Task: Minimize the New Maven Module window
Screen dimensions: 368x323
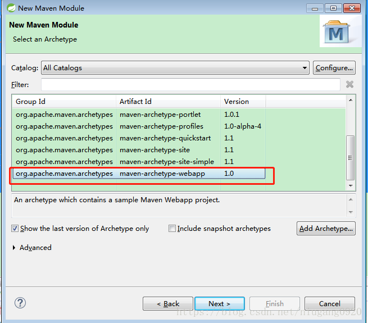Action: (x=315, y=8)
